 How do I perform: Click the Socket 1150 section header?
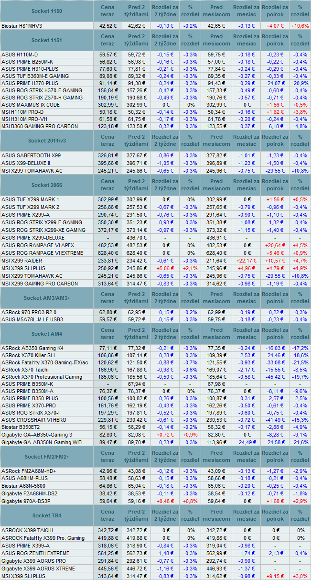pos(46,11)
